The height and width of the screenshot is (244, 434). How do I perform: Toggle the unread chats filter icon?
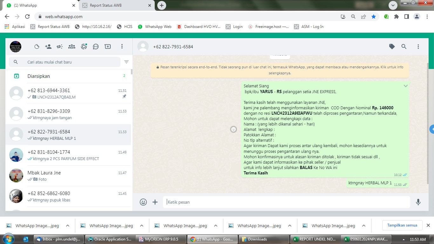coord(126,62)
